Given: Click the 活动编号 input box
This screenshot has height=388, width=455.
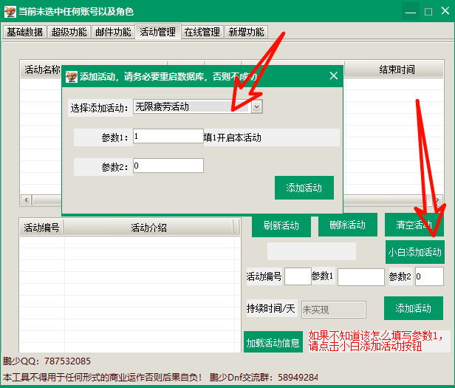Looking at the screenshot, I should (x=298, y=276).
